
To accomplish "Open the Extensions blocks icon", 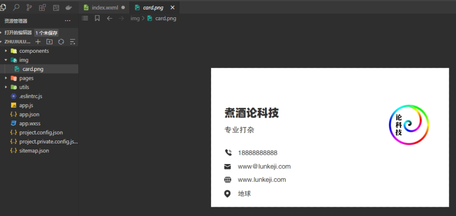I will tap(43, 8).
